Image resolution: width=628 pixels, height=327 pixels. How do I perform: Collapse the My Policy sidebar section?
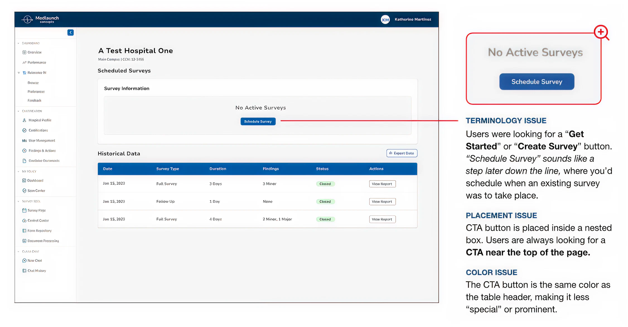(18, 172)
